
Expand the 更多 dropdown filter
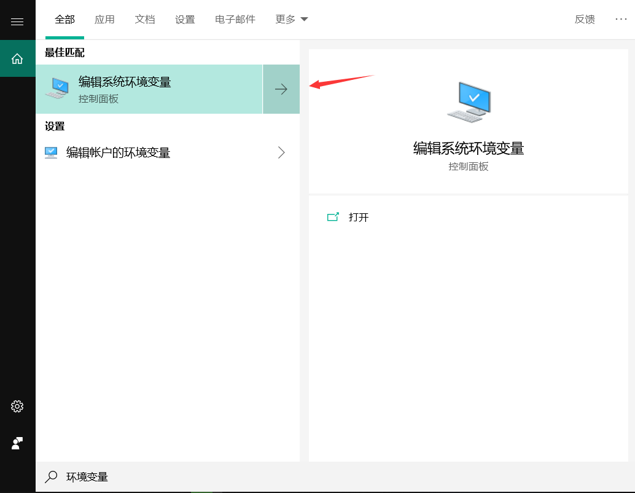click(x=292, y=19)
